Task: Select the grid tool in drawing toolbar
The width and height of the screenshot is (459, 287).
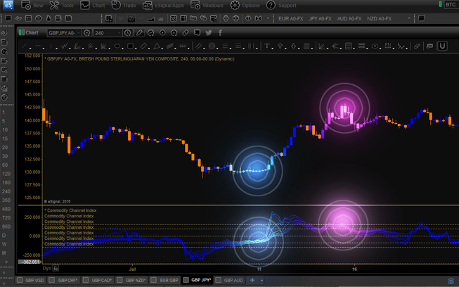Action: click(349, 46)
